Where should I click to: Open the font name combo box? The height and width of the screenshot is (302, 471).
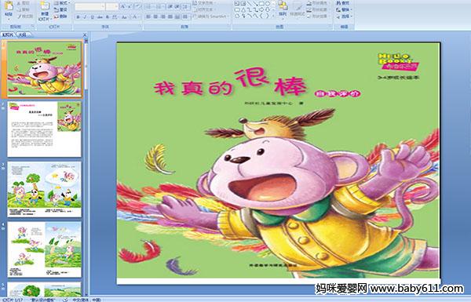[x=89, y=6]
